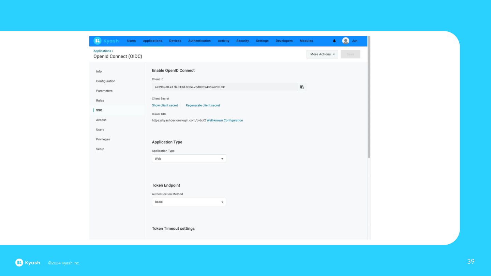Open the Well-known Configuration link

[x=225, y=121]
